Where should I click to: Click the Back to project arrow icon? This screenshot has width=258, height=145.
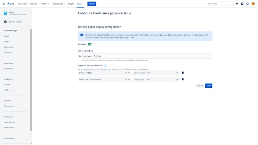point(5,22)
